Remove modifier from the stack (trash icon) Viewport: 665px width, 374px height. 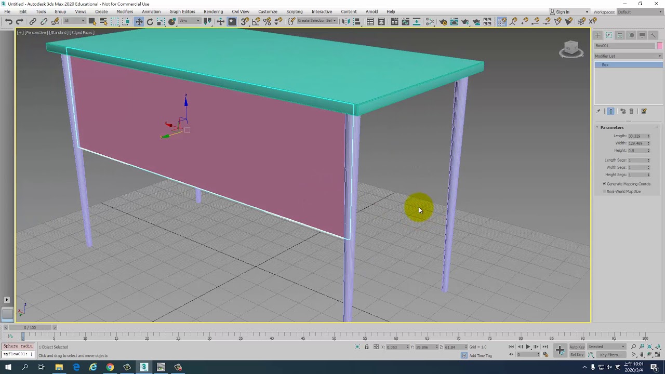632,111
